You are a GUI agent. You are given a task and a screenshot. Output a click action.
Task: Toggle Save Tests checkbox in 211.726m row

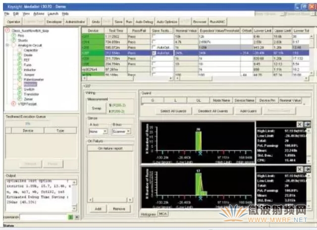point(154,58)
